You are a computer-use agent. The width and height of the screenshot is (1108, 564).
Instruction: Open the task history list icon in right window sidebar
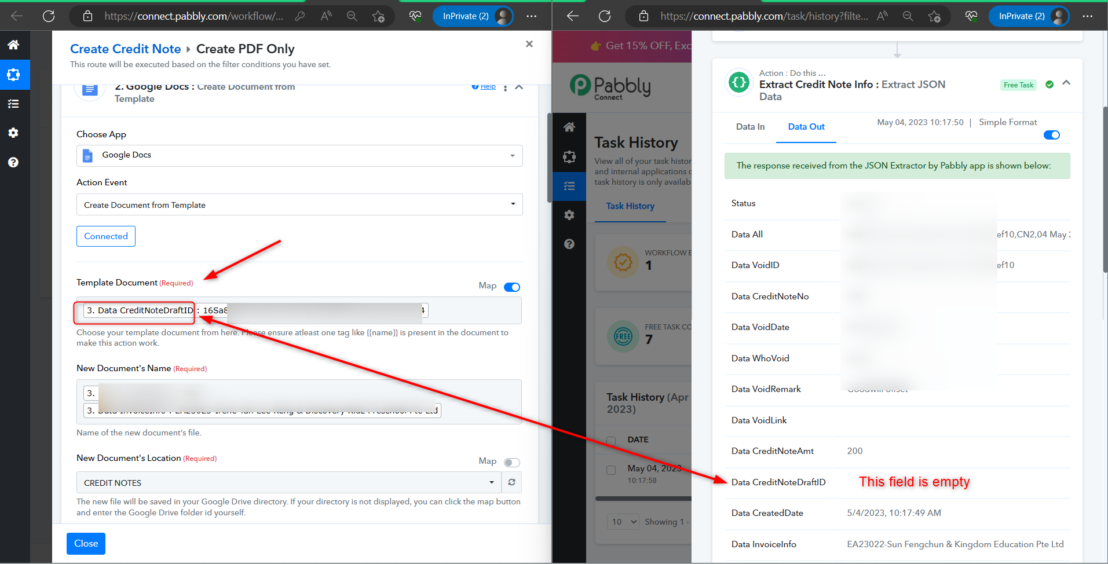coord(569,186)
